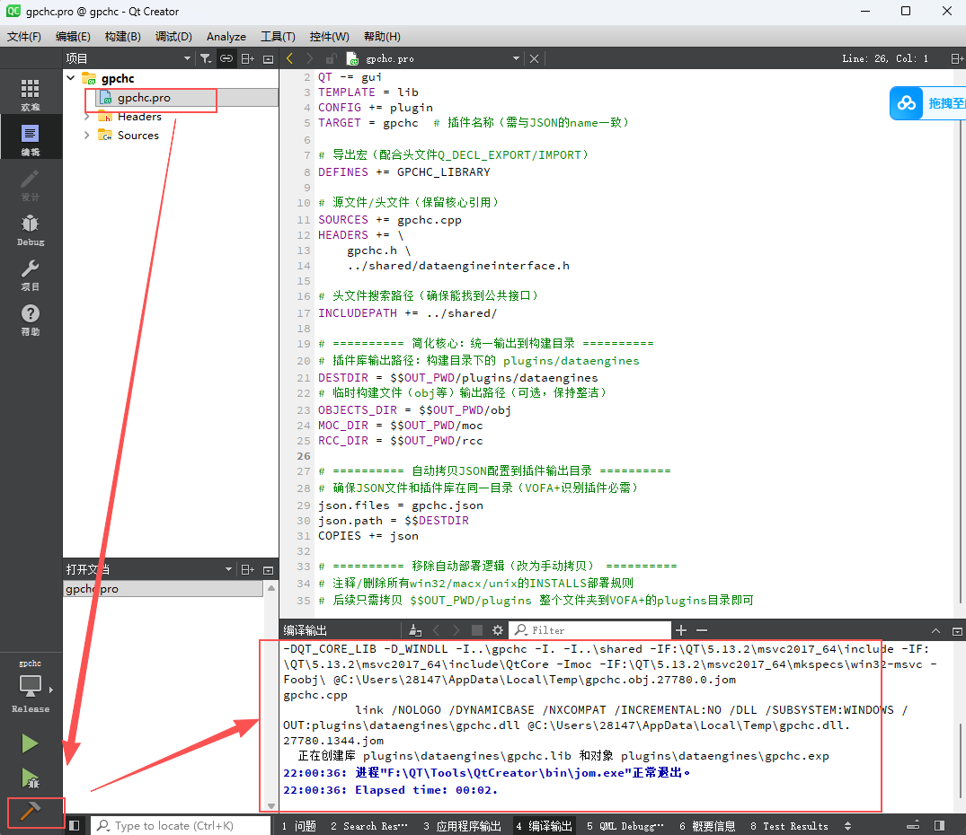
Task: Toggle the left sidebar visibility
Action: (74, 826)
